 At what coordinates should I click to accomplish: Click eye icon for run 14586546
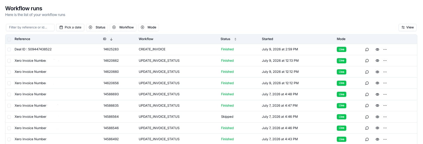pyautogui.click(x=377, y=128)
